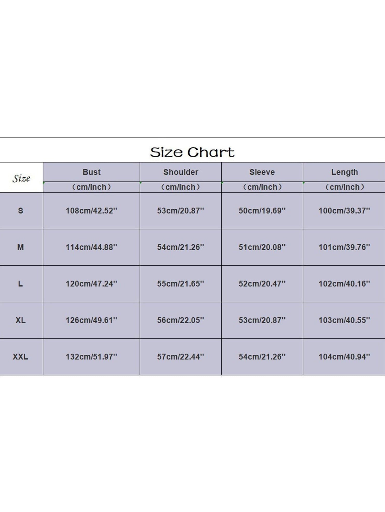Select the 50cm/19.69'' sleeve cell
Screen dimensions: 385x512
pos(262,211)
